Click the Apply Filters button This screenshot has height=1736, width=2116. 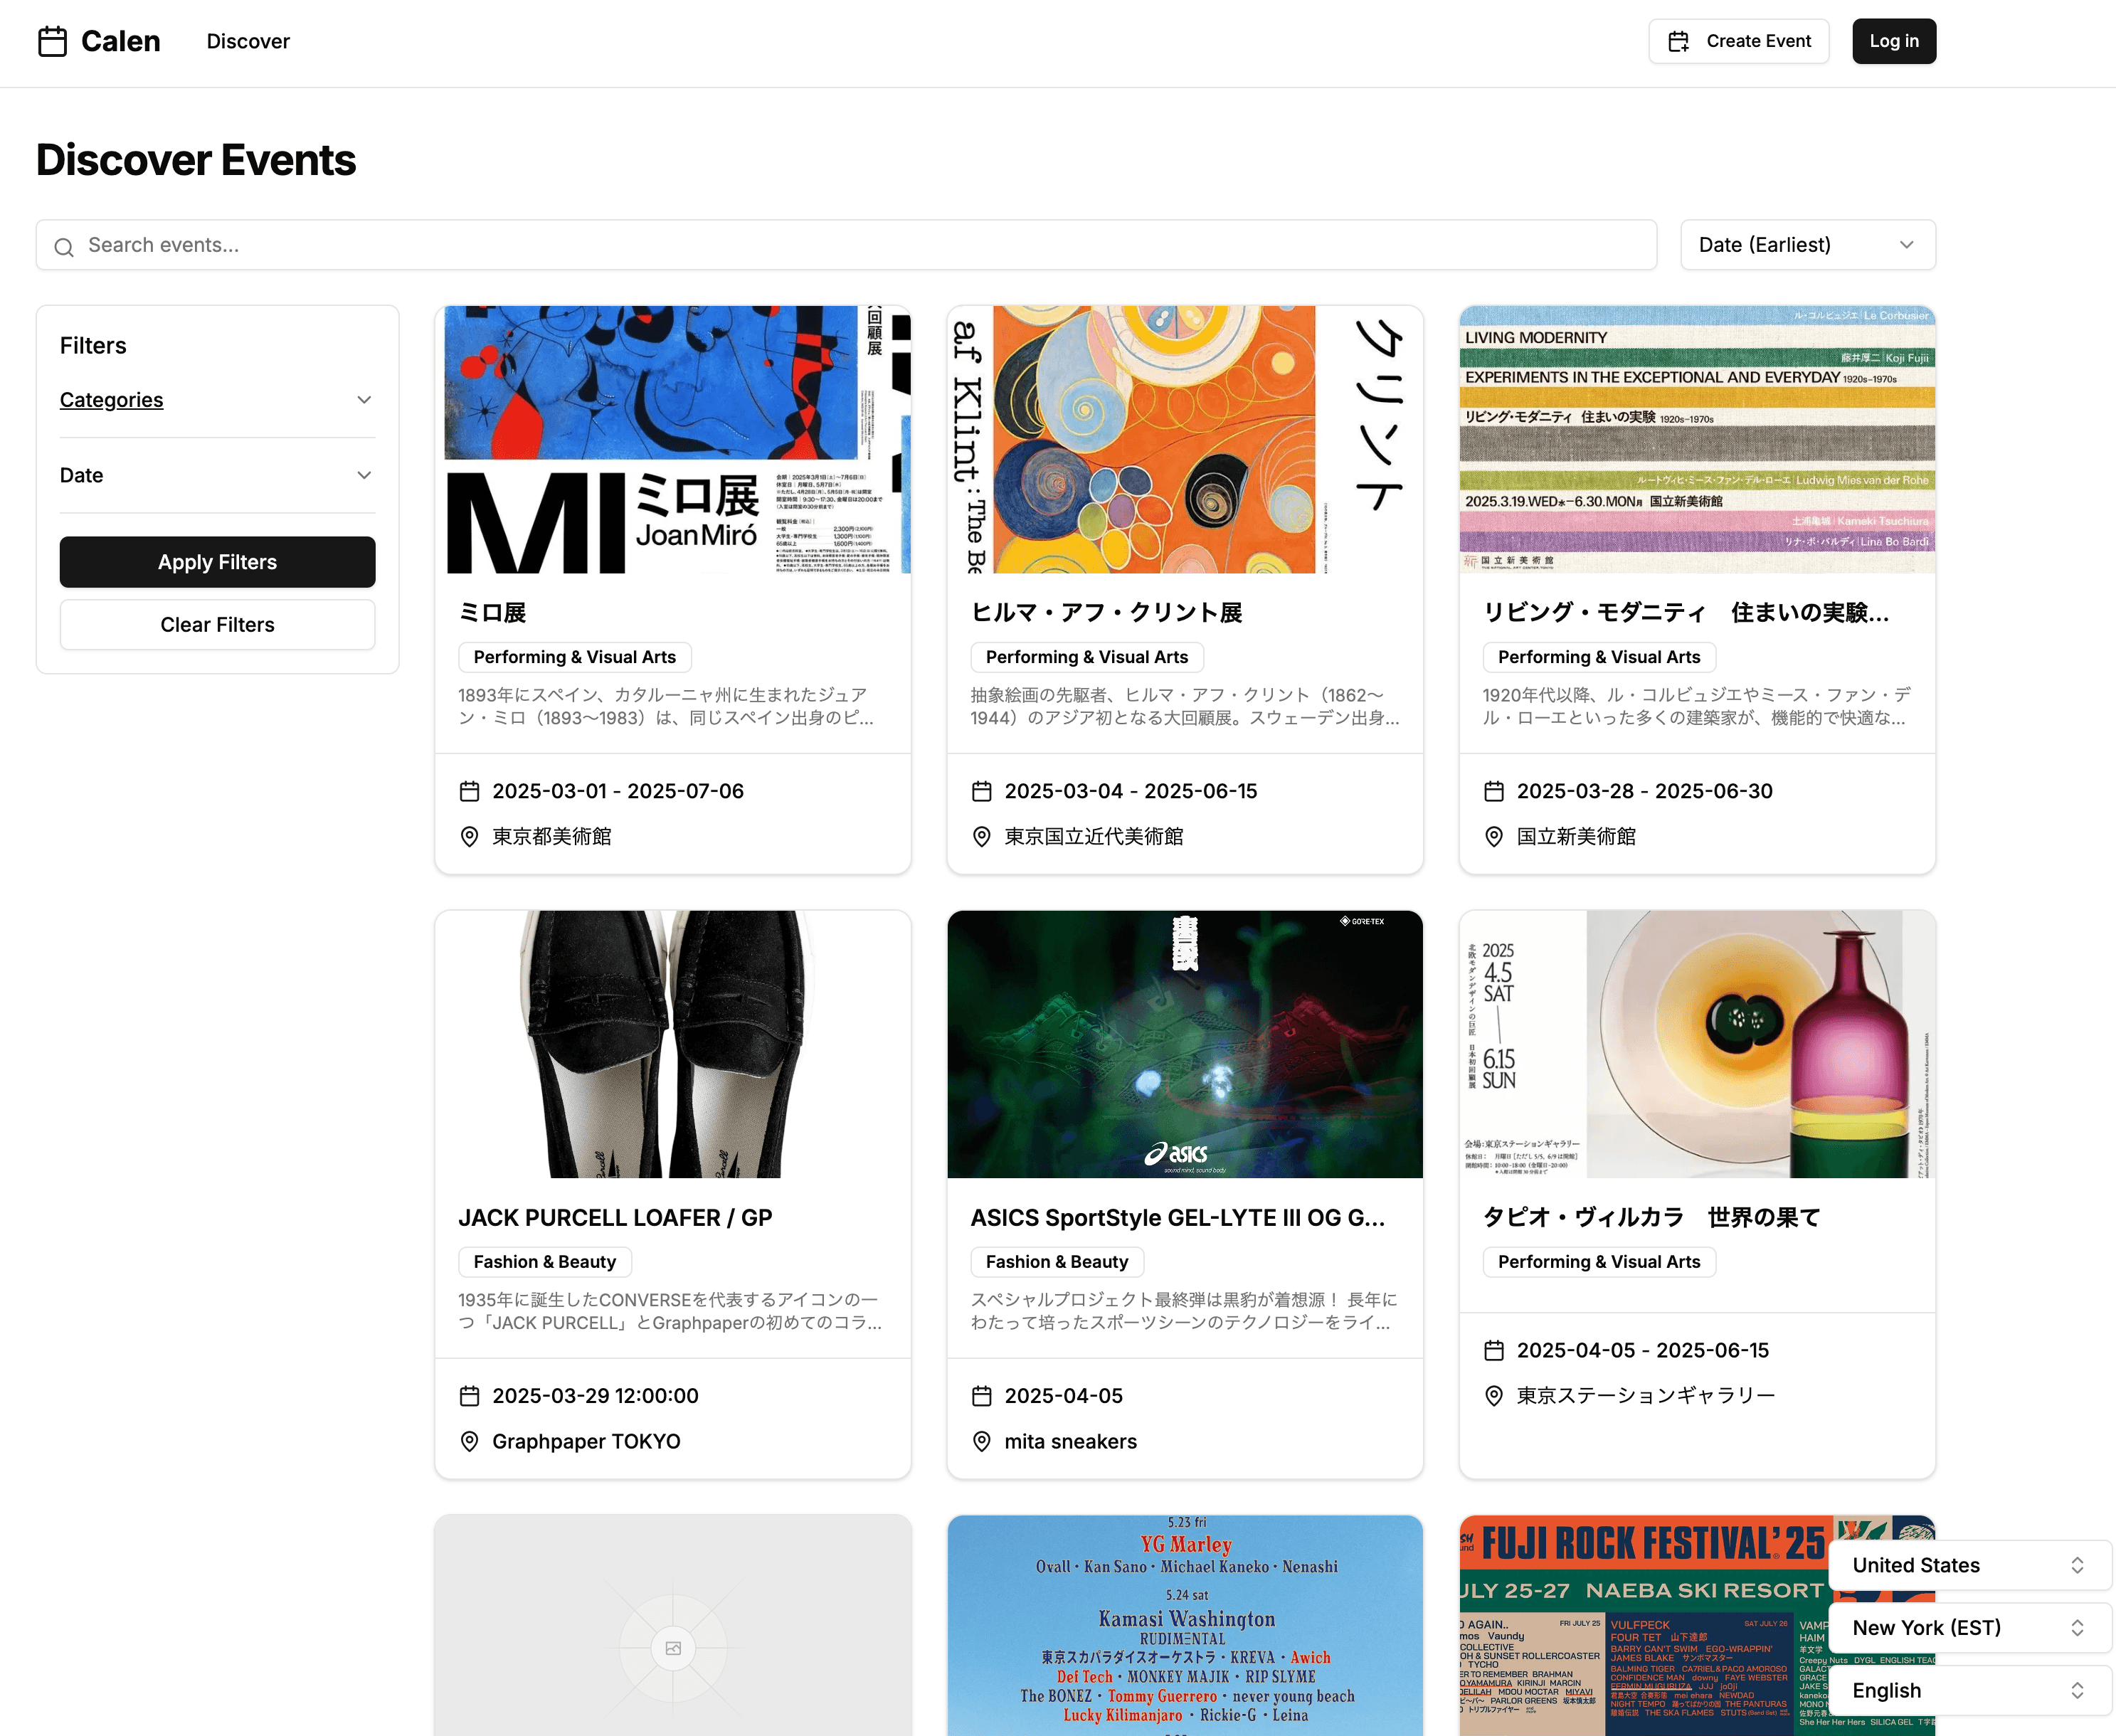[217, 562]
